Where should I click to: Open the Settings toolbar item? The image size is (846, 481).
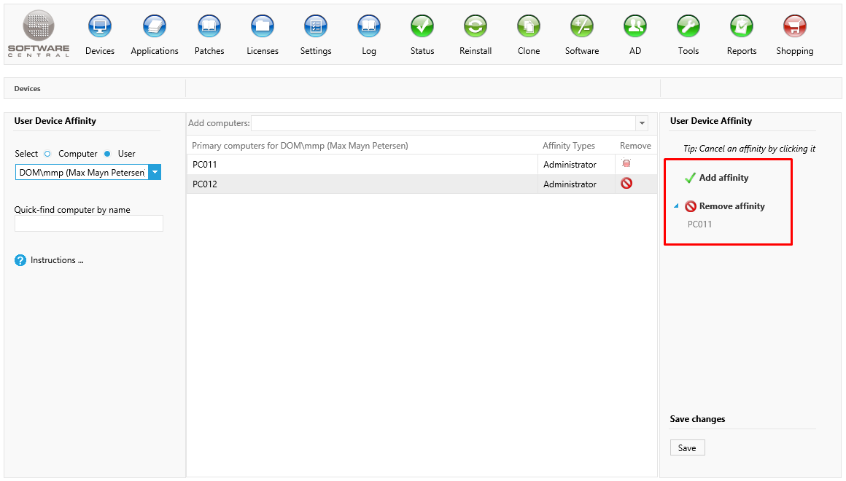[316, 27]
